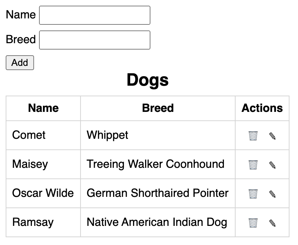Select the German Shorthaired Pointer breed cell
This screenshot has height=245, width=298.
[x=157, y=193]
